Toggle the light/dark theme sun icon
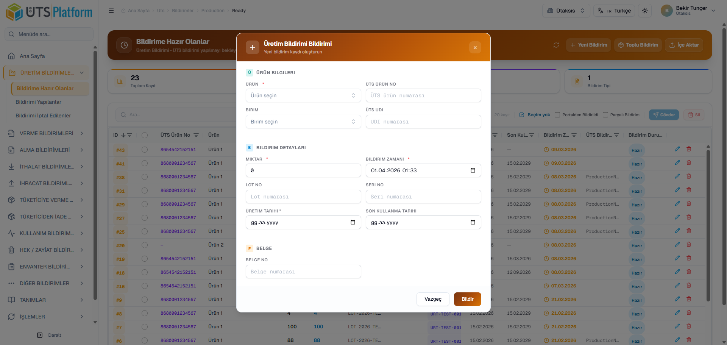This screenshot has height=345, width=727. click(x=645, y=11)
